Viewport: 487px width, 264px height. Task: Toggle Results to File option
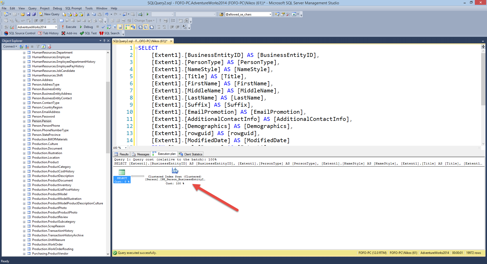151,27
